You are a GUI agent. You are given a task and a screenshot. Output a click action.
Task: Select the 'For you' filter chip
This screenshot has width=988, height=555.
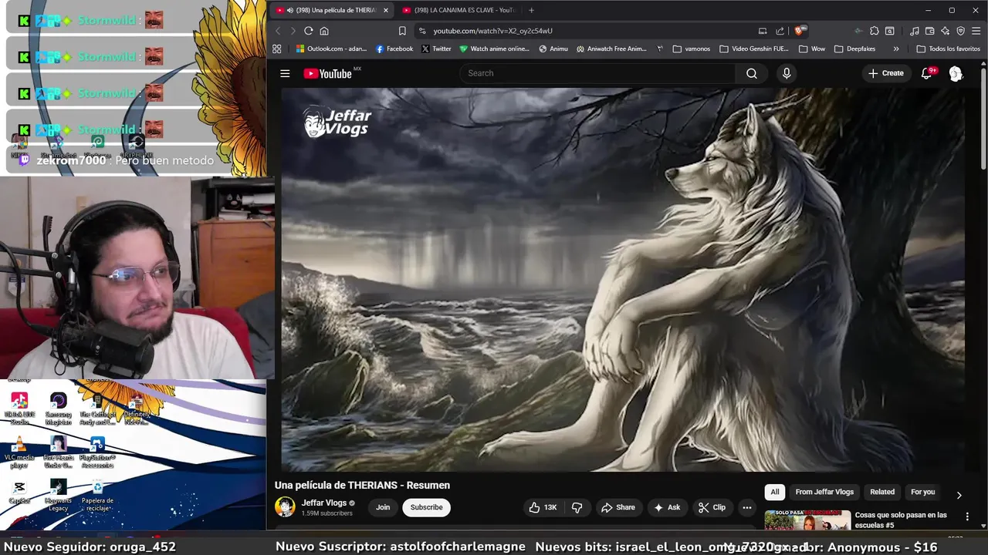pos(922,492)
